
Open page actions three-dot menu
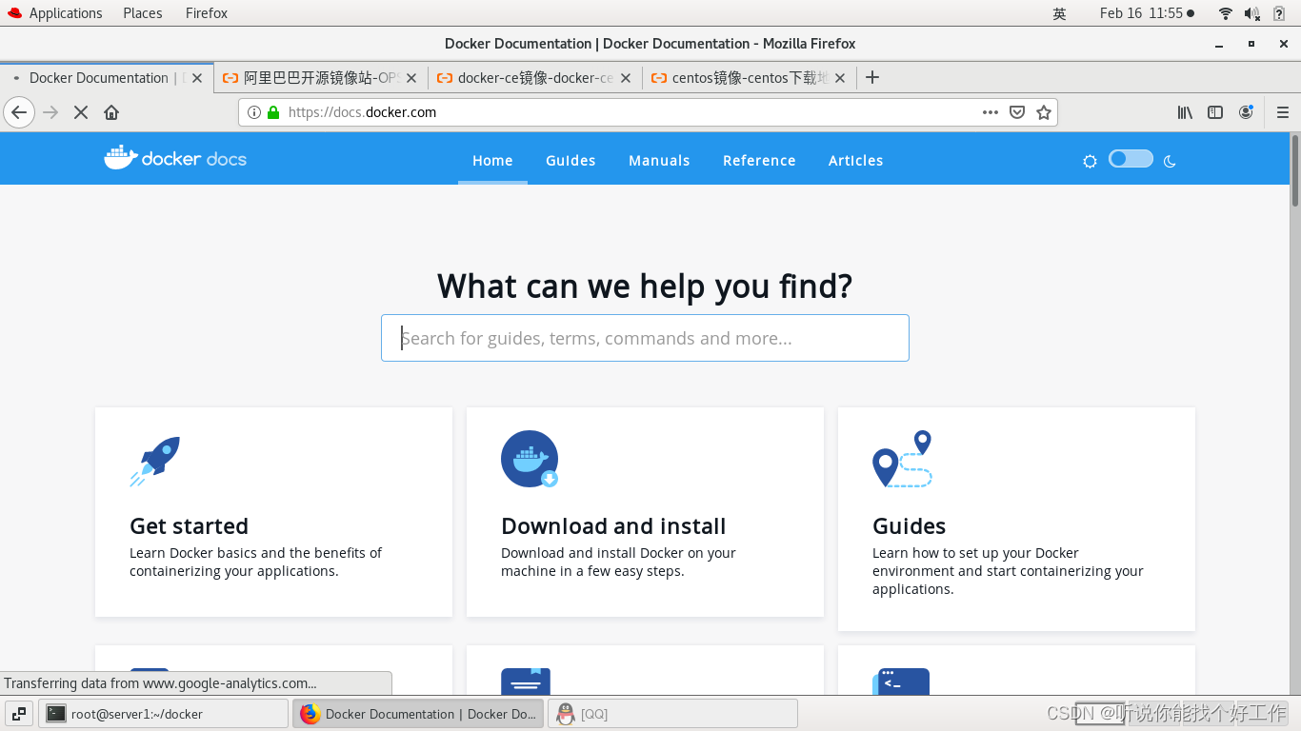[991, 112]
